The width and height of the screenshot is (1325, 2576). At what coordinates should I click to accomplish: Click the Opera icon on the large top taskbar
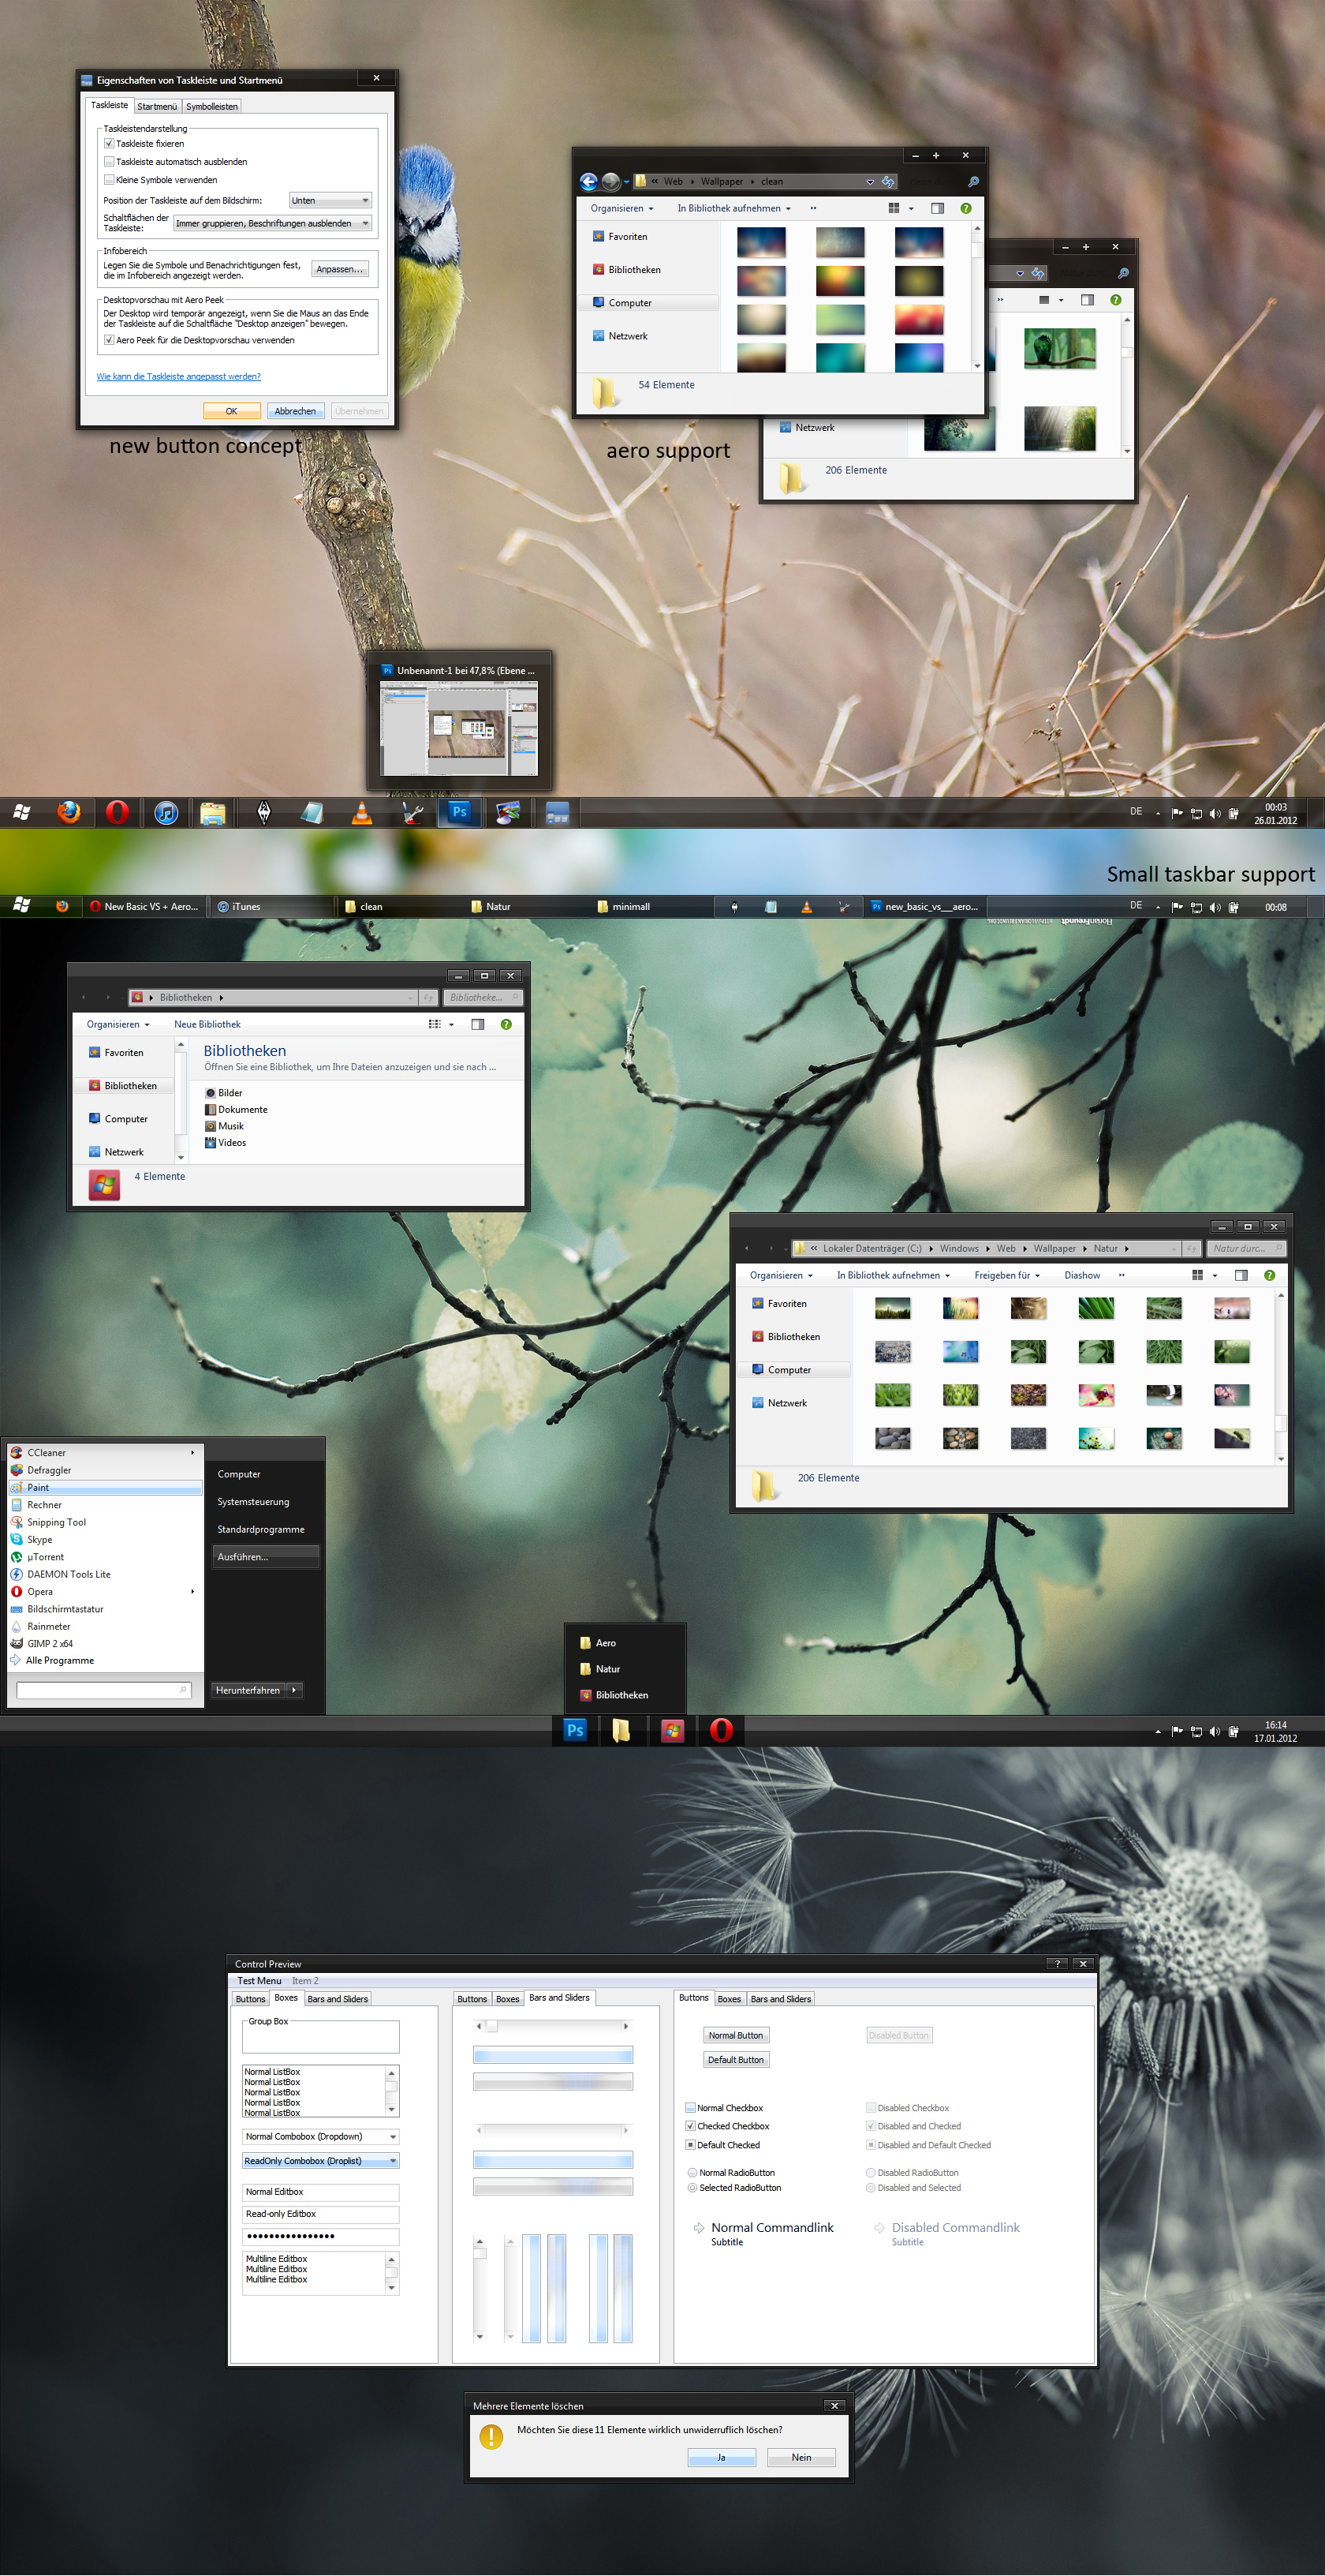tap(117, 812)
